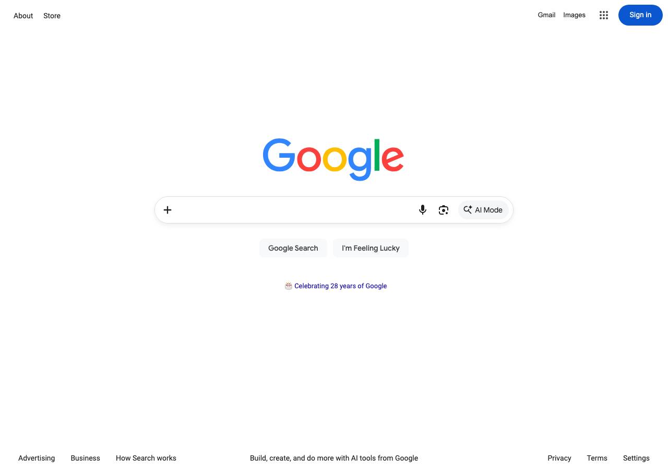Click Build, create with AI tools link
This screenshot has width=668, height=470.
point(334,458)
